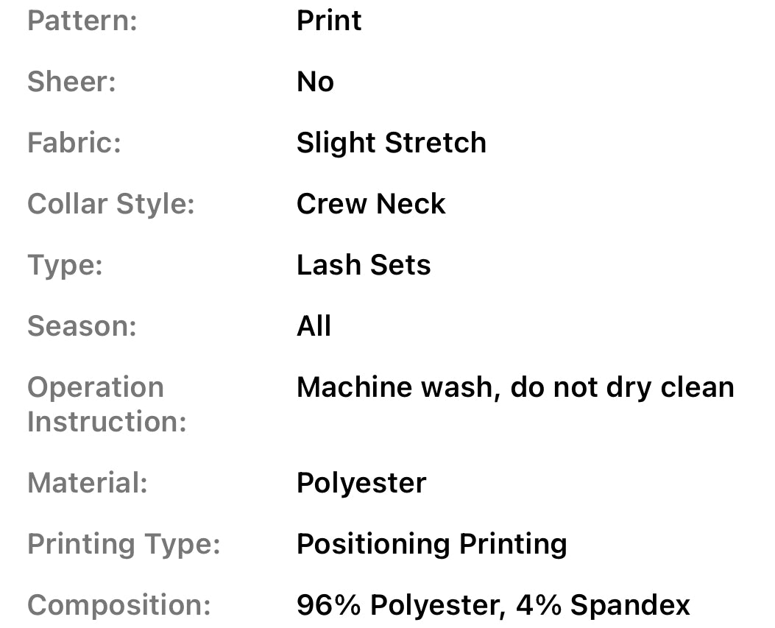Click the "Type:" attribute label
Viewport: 775px width, 628px height.
(65, 265)
